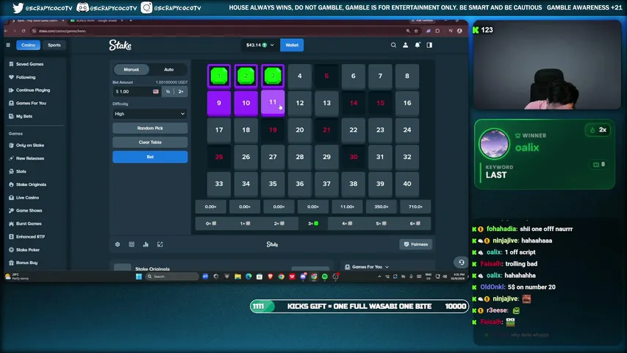
Task: Open File Explorer from taskbar
Action: (237, 277)
